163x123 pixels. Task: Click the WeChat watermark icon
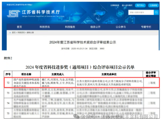point(76,116)
